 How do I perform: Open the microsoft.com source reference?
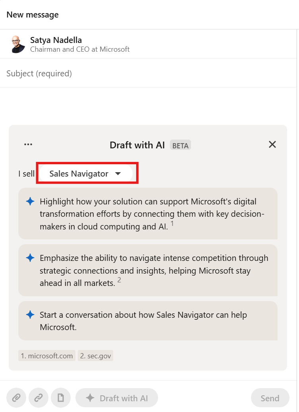(47, 356)
